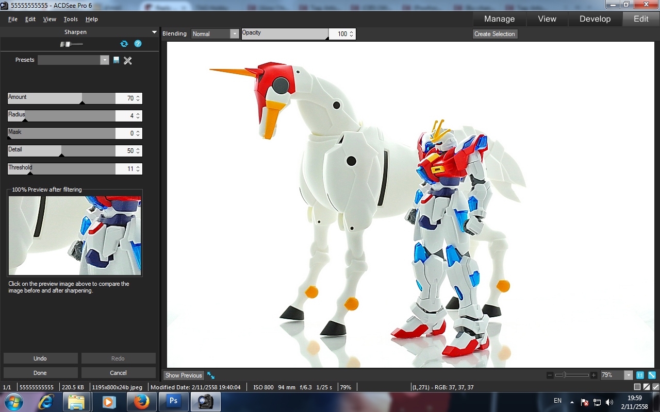Viewport: 660px width, 412px height.
Task: Click the EN language indicator
Action: coord(557,401)
